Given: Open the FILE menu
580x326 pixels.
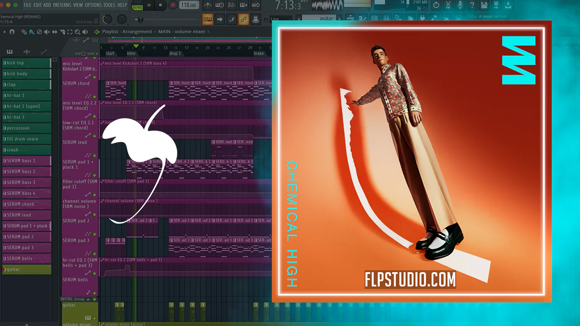Looking at the screenshot, I should [28, 5].
